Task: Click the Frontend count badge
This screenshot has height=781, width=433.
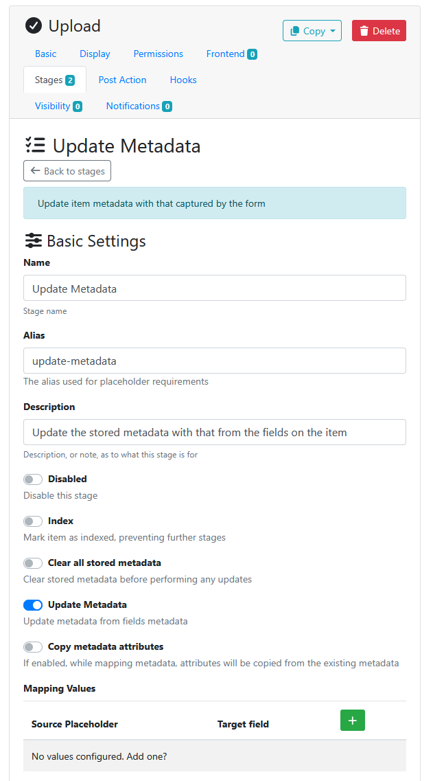Action: 253,54
